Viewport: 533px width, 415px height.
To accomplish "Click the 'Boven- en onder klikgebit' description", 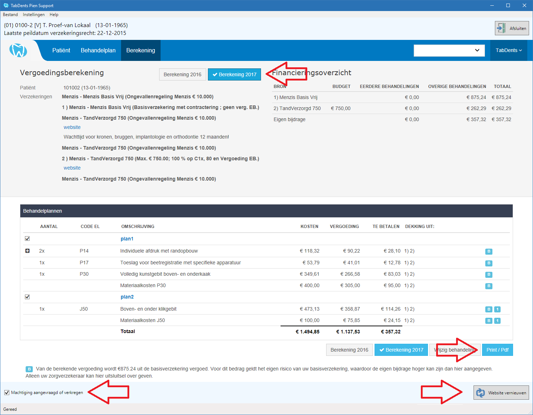I will tap(148, 309).
